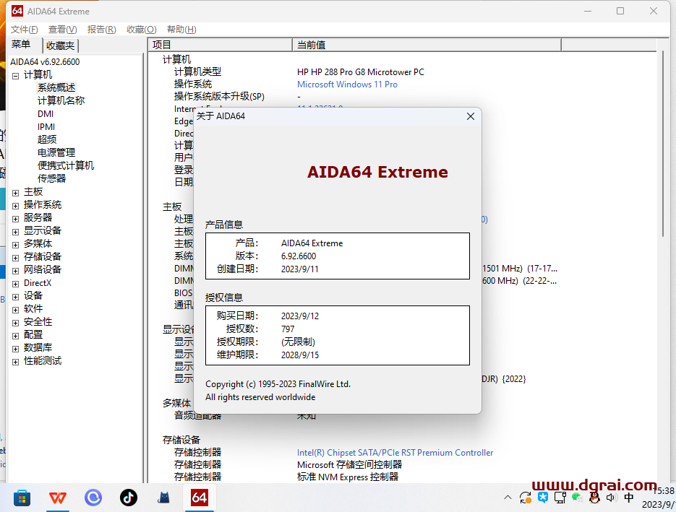Expand the 配置 tree node
This screenshot has width=676, height=512.
[x=15, y=336]
